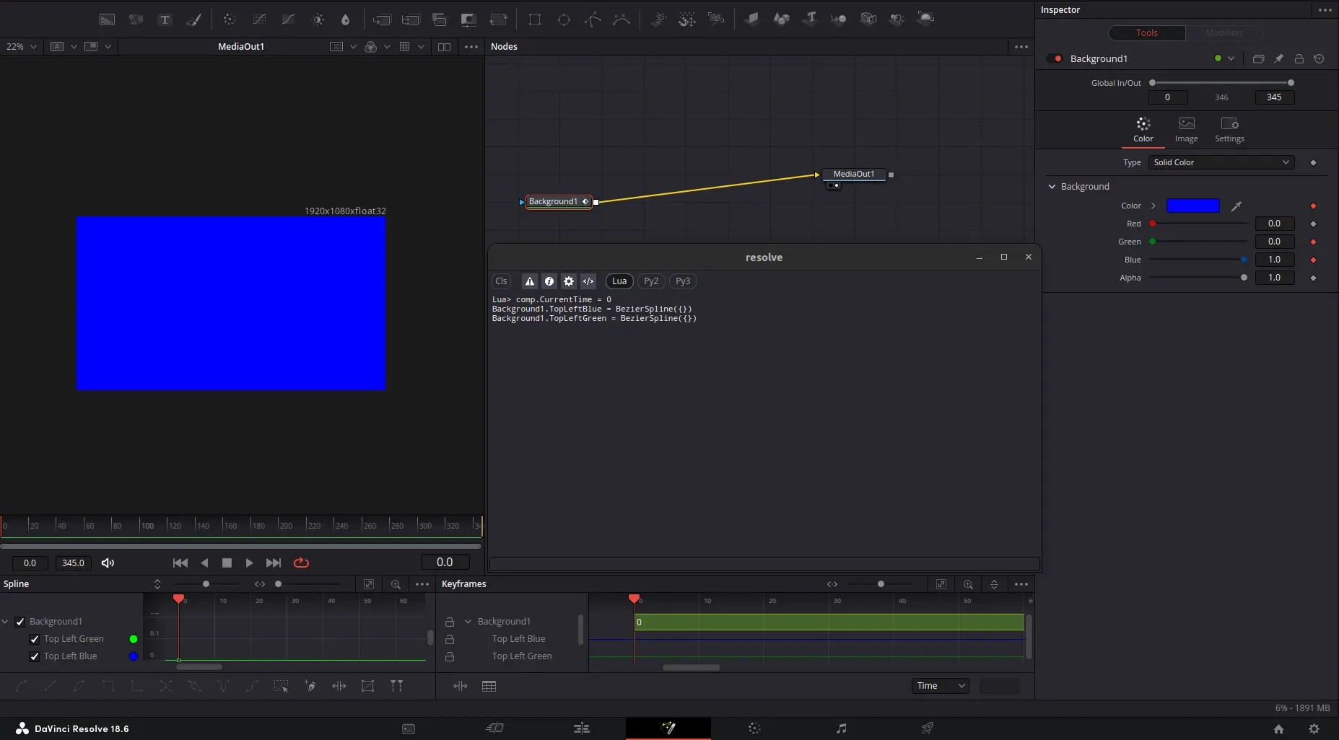
Task: Switch to Tools tab in Inspector
Action: tap(1146, 33)
